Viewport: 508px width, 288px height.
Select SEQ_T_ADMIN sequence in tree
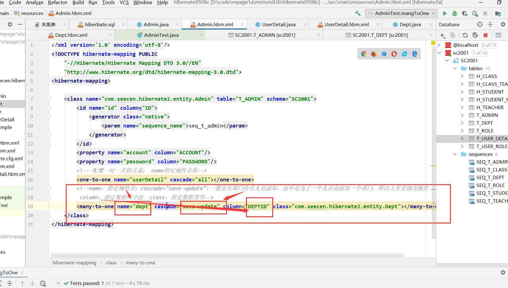492,162
